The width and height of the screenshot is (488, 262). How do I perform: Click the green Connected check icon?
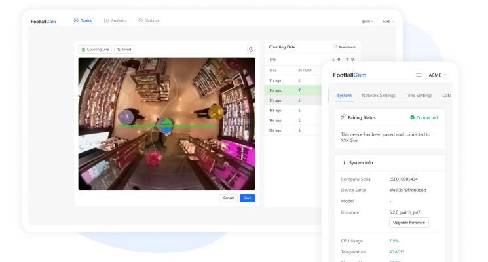pyautogui.click(x=412, y=117)
